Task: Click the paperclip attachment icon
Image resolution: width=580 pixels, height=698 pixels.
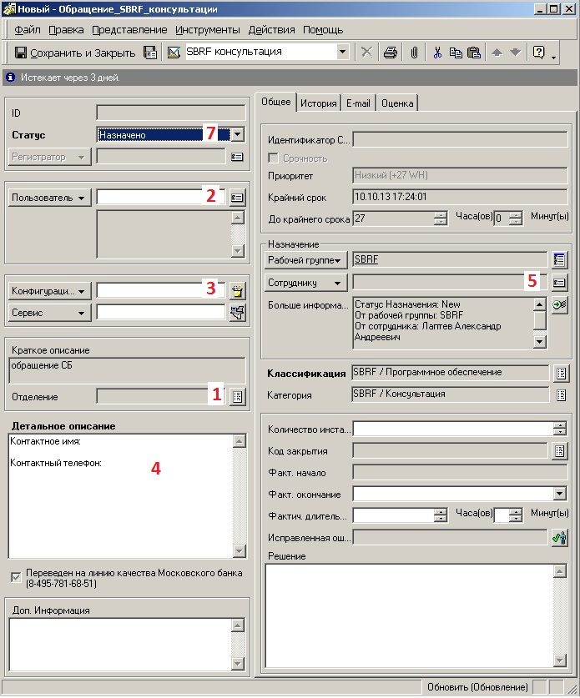Action: pos(414,53)
